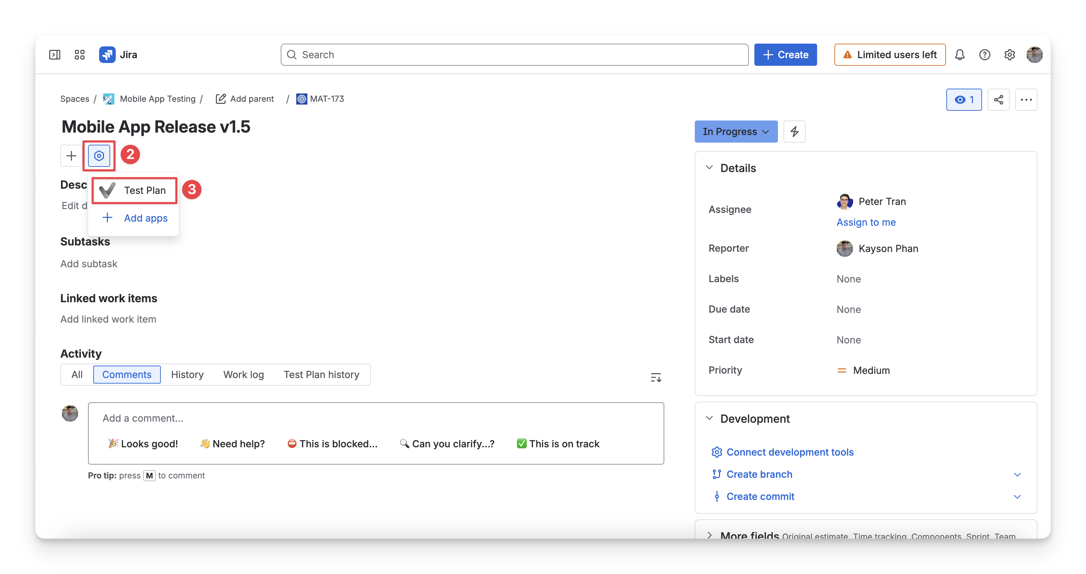The image size is (1086, 574).
Task: Select Test Plan from the apps menu
Action: [134, 190]
